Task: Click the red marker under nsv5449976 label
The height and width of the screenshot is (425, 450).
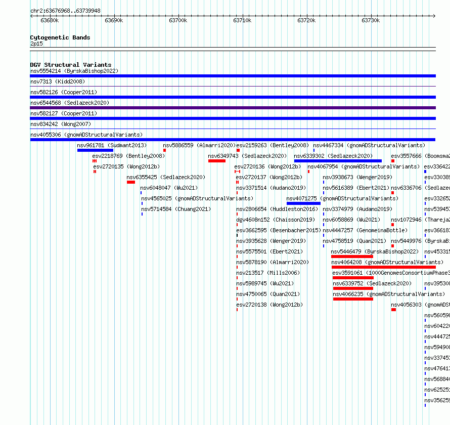Action: point(392,246)
